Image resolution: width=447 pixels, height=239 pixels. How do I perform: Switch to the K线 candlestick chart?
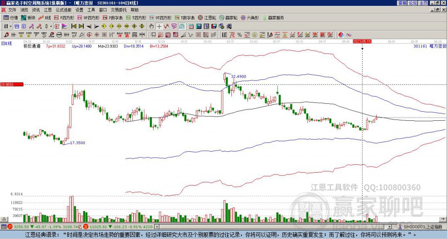pos(45,17)
